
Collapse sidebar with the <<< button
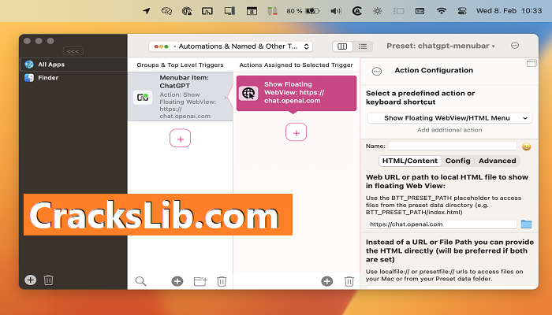point(73,51)
